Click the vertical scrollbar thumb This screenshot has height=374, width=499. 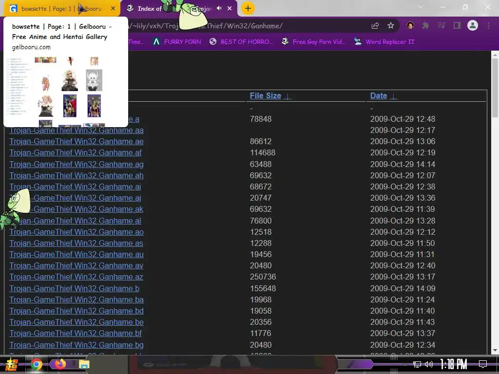tap(495, 88)
